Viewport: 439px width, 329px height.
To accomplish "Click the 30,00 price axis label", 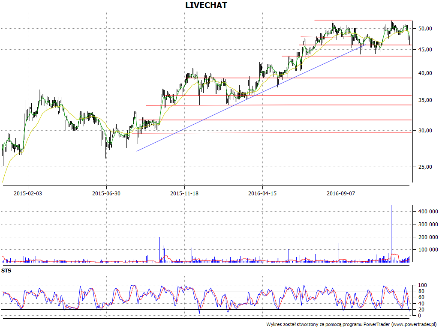I will click(x=425, y=130).
